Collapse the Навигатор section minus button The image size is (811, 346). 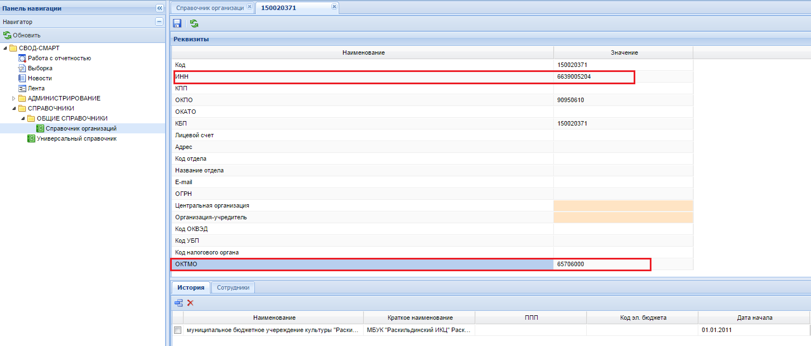(x=159, y=22)
